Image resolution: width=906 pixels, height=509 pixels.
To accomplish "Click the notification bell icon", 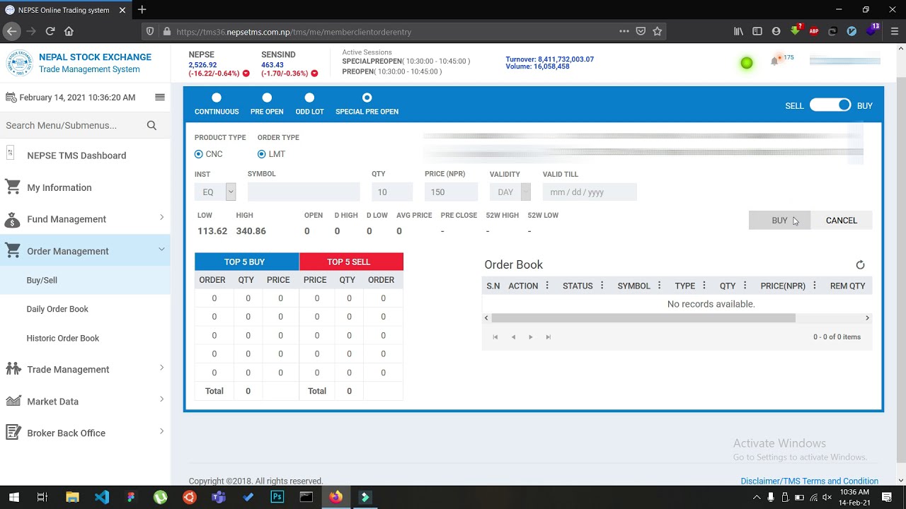I will (774, 62).
